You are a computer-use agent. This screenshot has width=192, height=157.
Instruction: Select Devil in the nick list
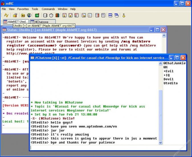click(x=168, y=79)
